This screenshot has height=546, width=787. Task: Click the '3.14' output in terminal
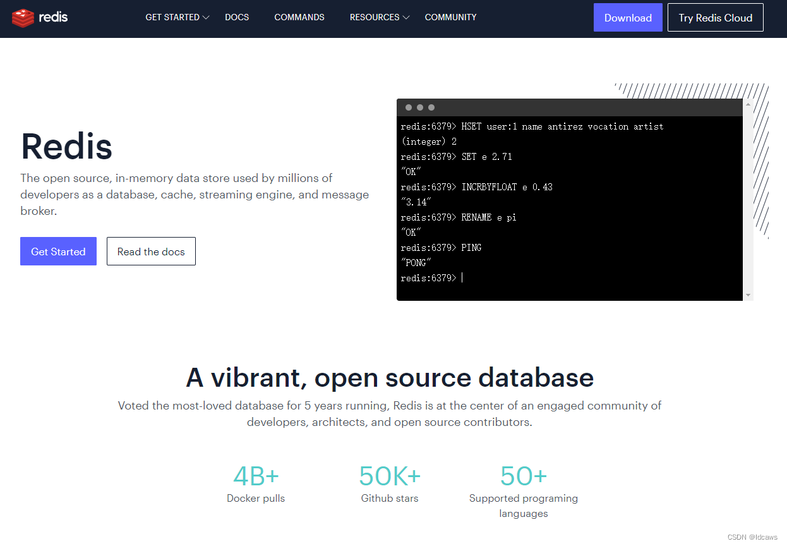[x=416, y=202]
